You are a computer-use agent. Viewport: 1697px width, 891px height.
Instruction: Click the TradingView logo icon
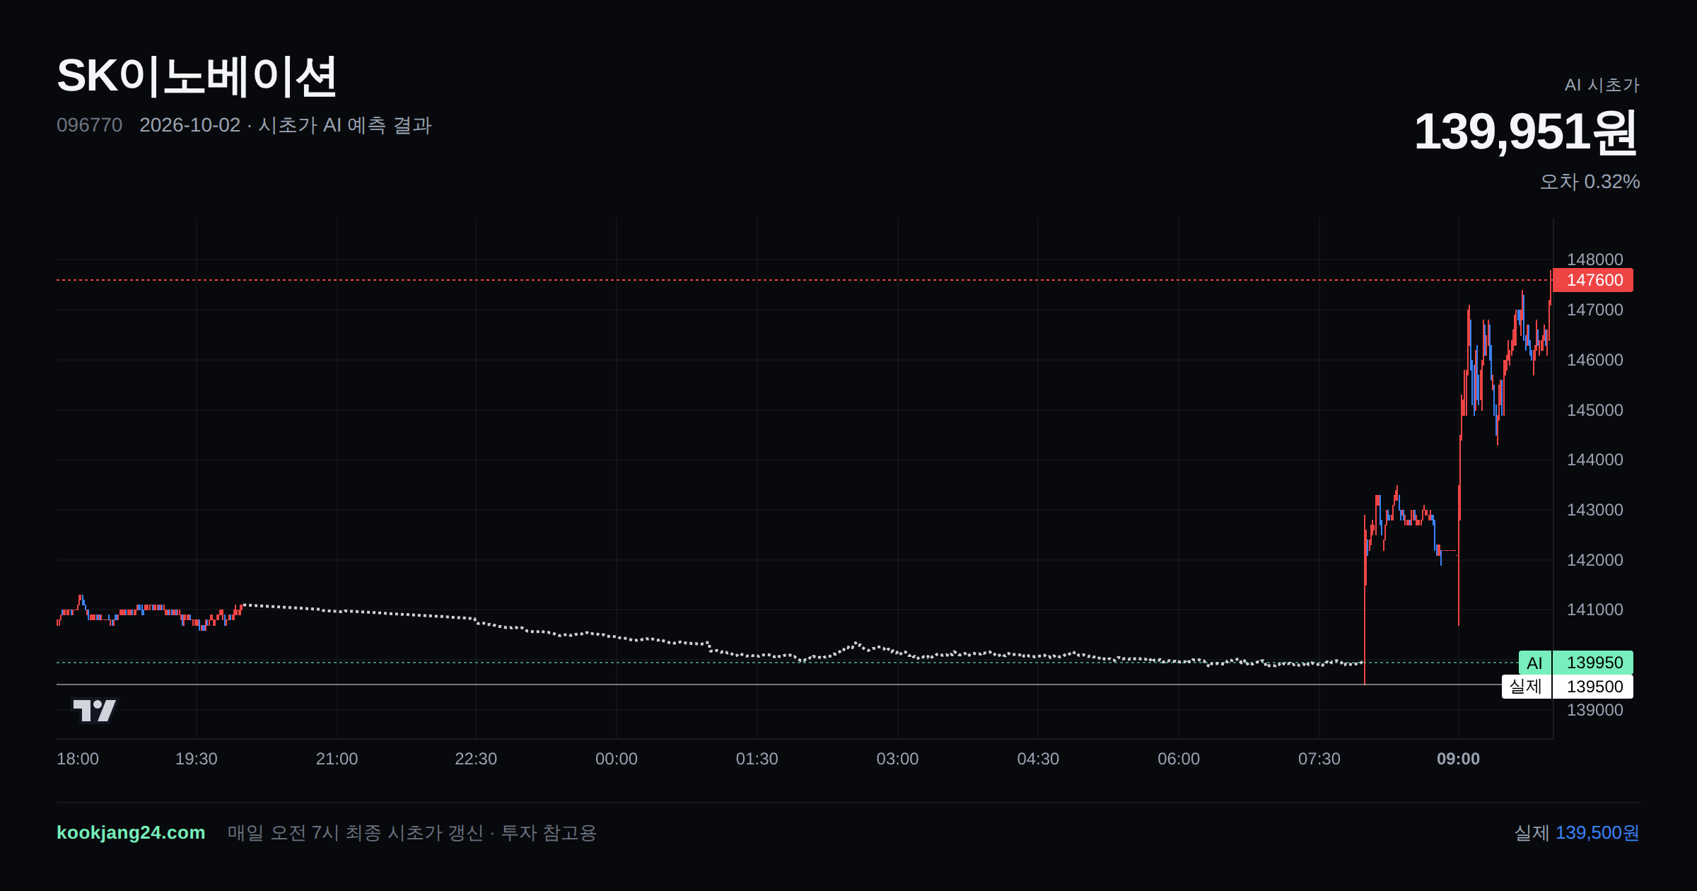[94, 710]
